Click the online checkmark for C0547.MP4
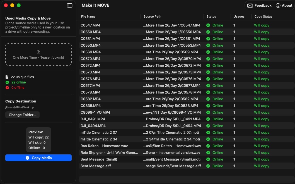The width and height of the screenshot is (295, 184). (x=208, y=25)
